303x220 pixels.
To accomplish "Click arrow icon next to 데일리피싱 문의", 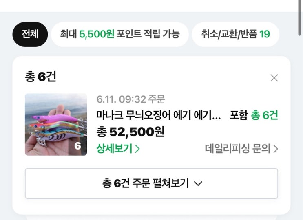I will [276, 149].
